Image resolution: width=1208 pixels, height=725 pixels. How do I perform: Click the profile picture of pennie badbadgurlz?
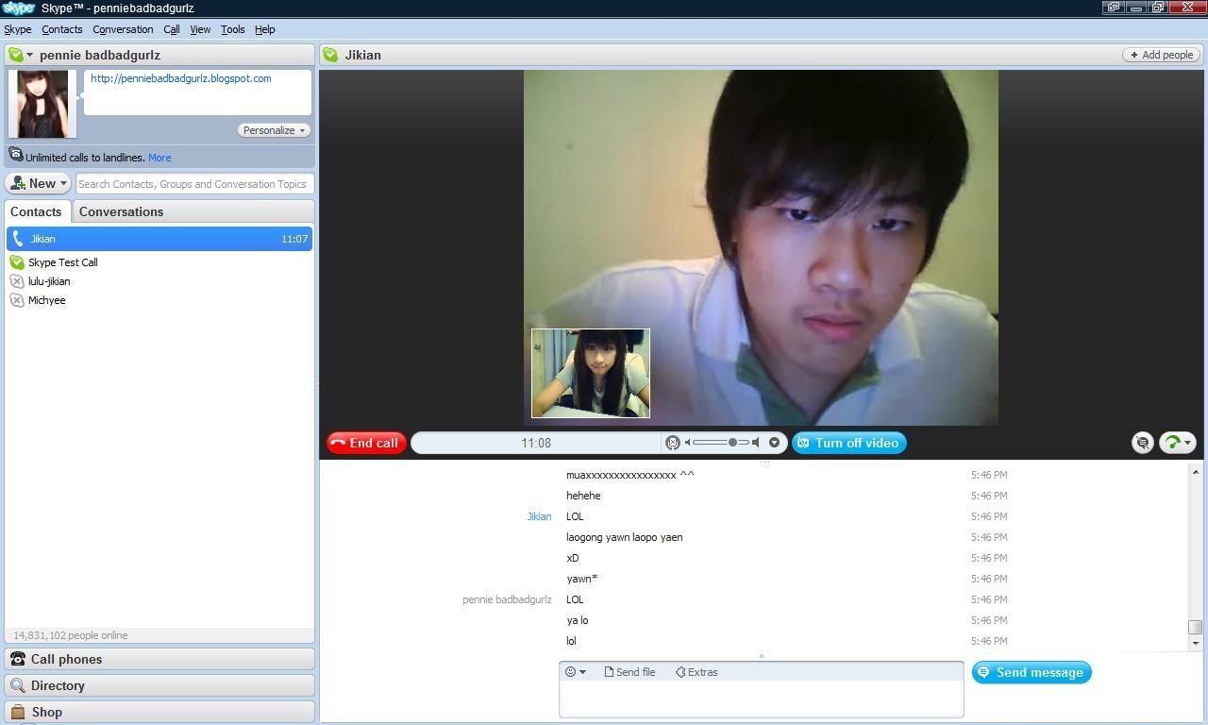[x=42, y=104]
